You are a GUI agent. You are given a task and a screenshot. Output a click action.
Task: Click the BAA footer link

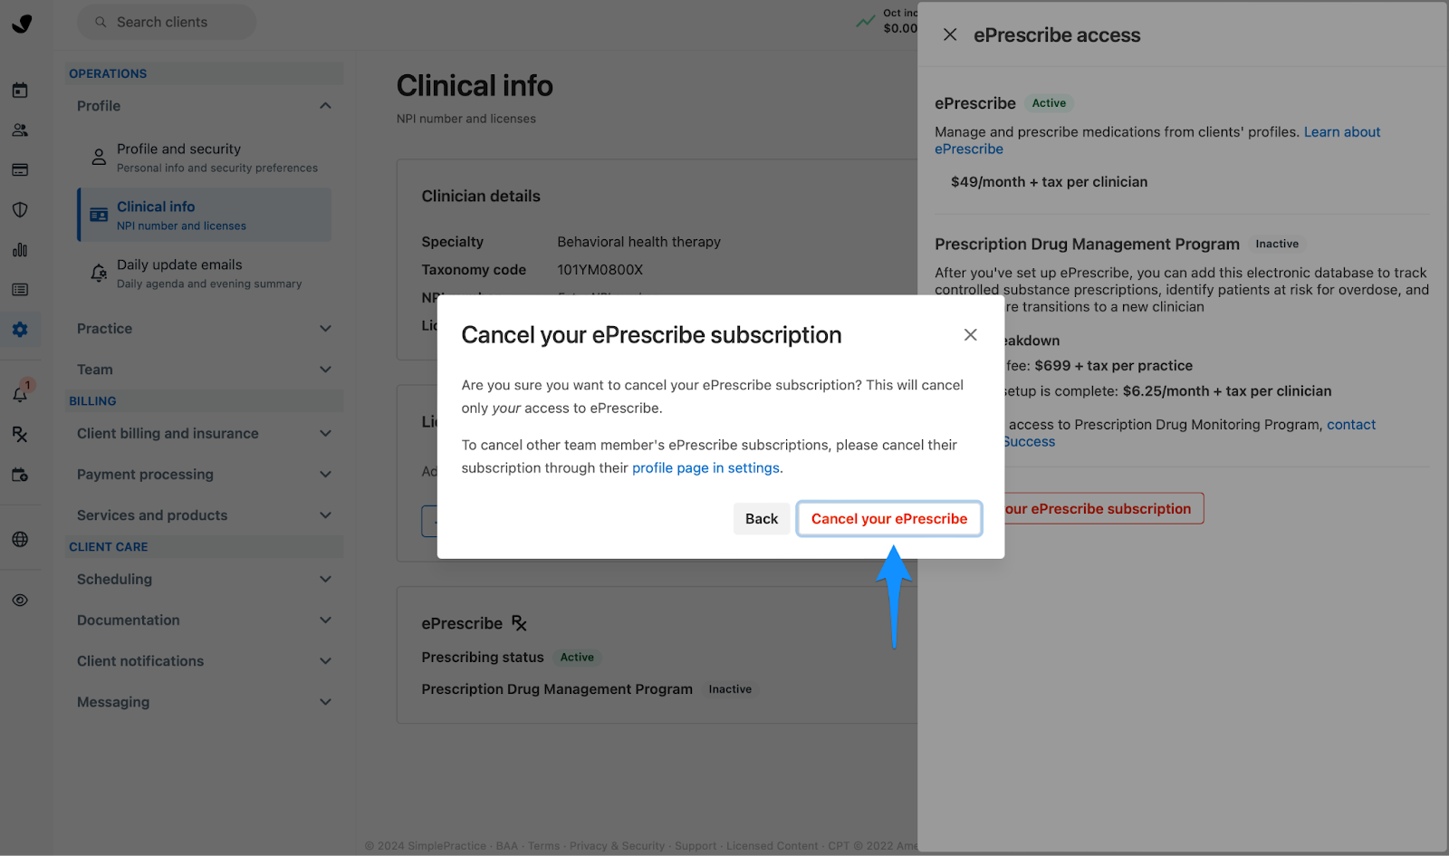click(507, 846)
